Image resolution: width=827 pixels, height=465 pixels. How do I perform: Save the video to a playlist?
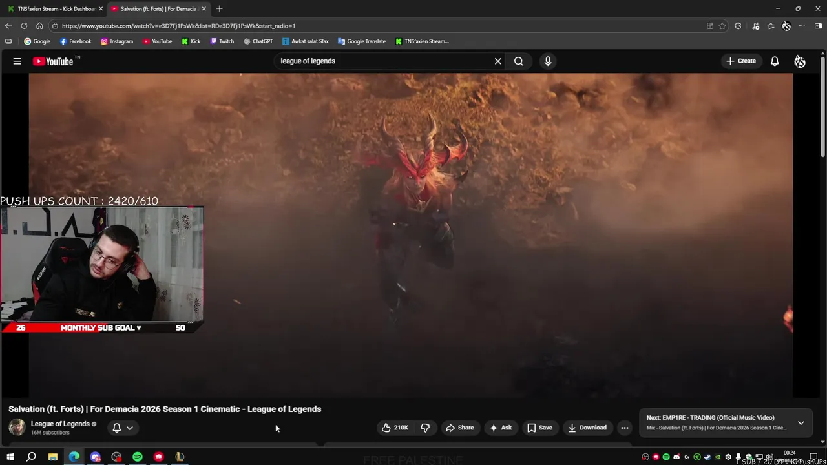540,428
